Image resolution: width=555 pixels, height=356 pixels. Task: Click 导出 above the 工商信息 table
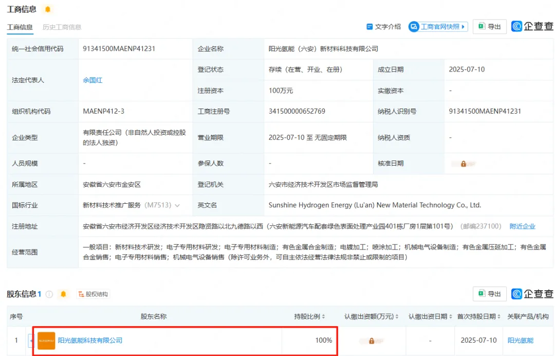point(490,27)
